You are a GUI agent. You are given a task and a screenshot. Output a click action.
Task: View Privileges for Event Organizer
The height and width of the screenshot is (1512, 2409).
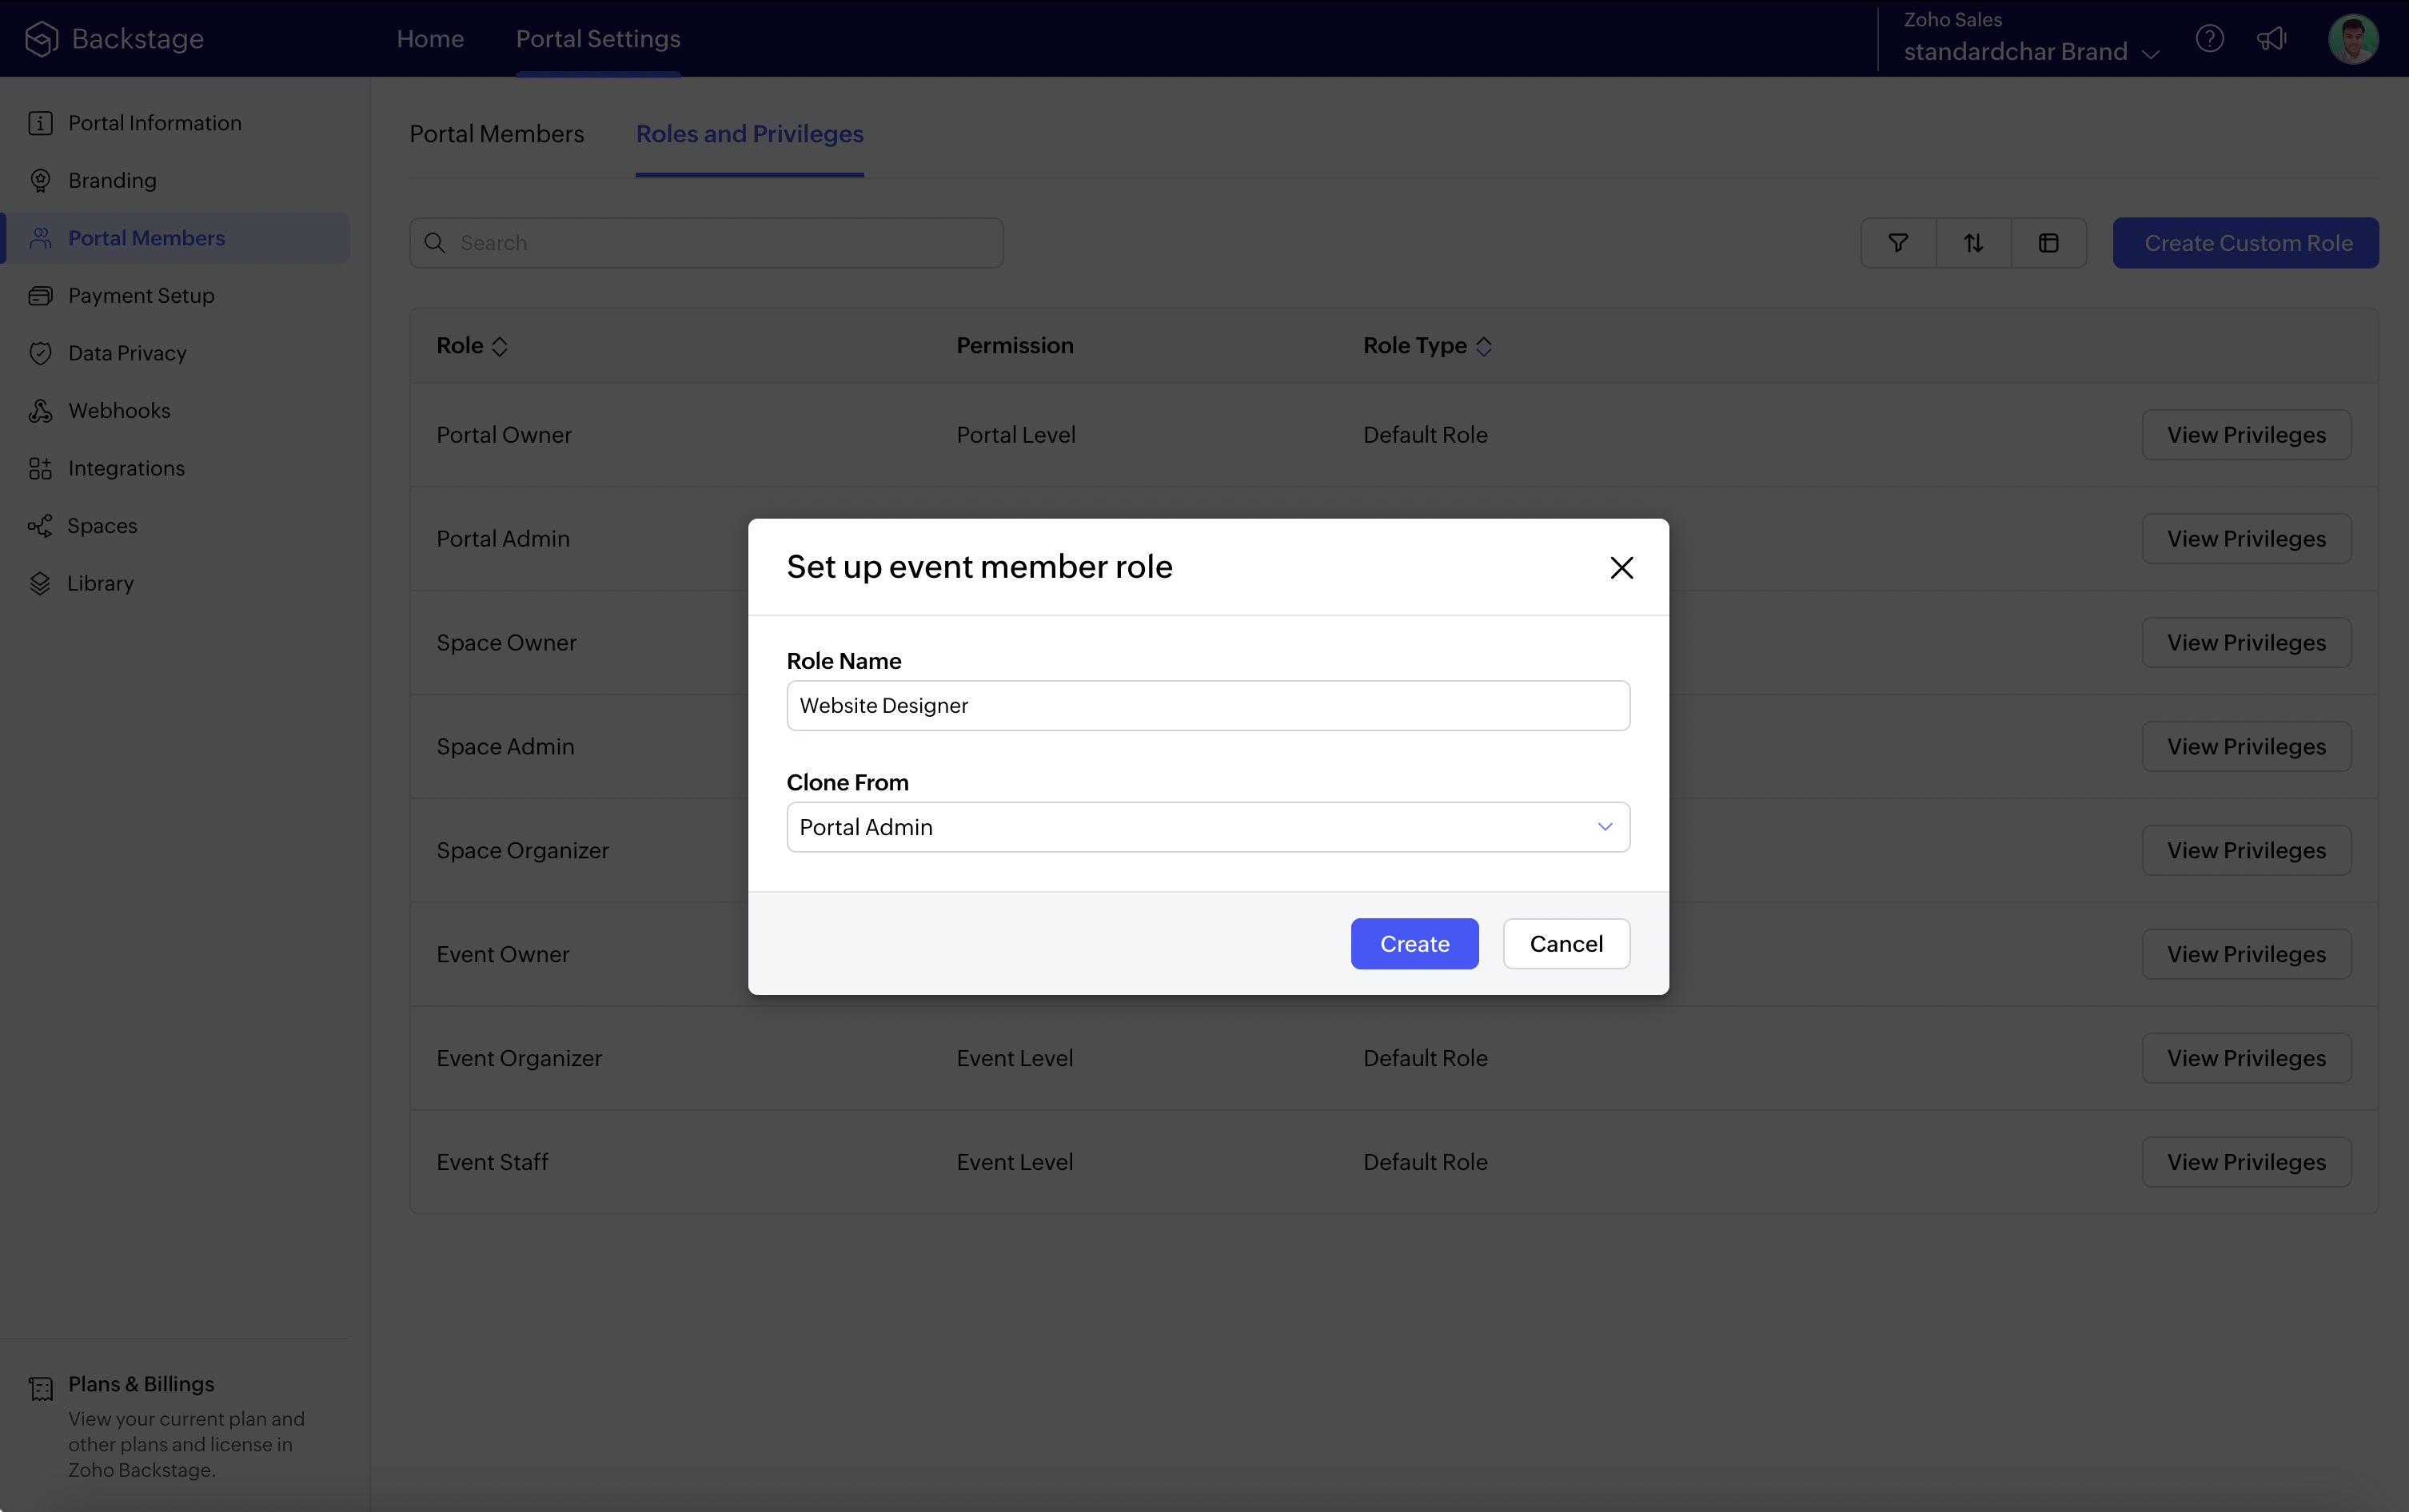2246,1059
